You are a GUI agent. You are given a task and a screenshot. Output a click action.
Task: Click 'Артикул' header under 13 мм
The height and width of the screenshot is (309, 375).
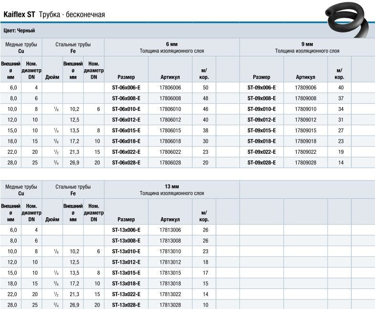(170, 220)
